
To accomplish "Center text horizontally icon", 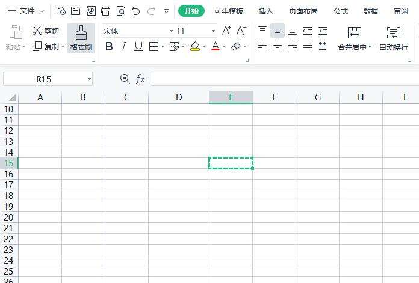I will (x=278, y=47).
